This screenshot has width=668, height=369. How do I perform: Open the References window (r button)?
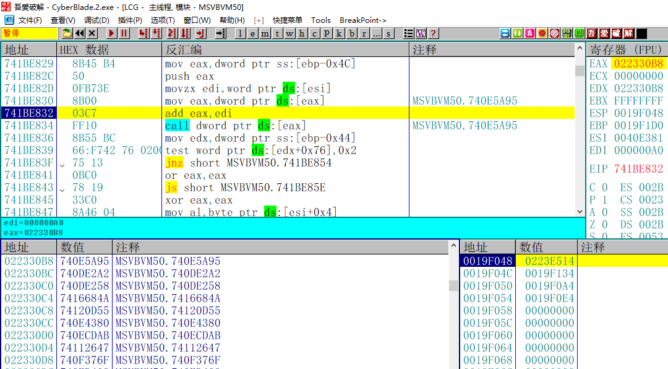(364, 33)
